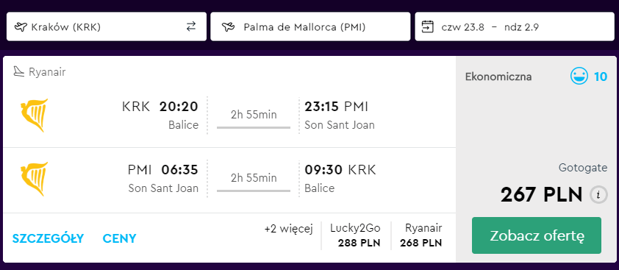The image size is (619, 270).
Task: Expand the +2 więcej offers
Action: 289,229
